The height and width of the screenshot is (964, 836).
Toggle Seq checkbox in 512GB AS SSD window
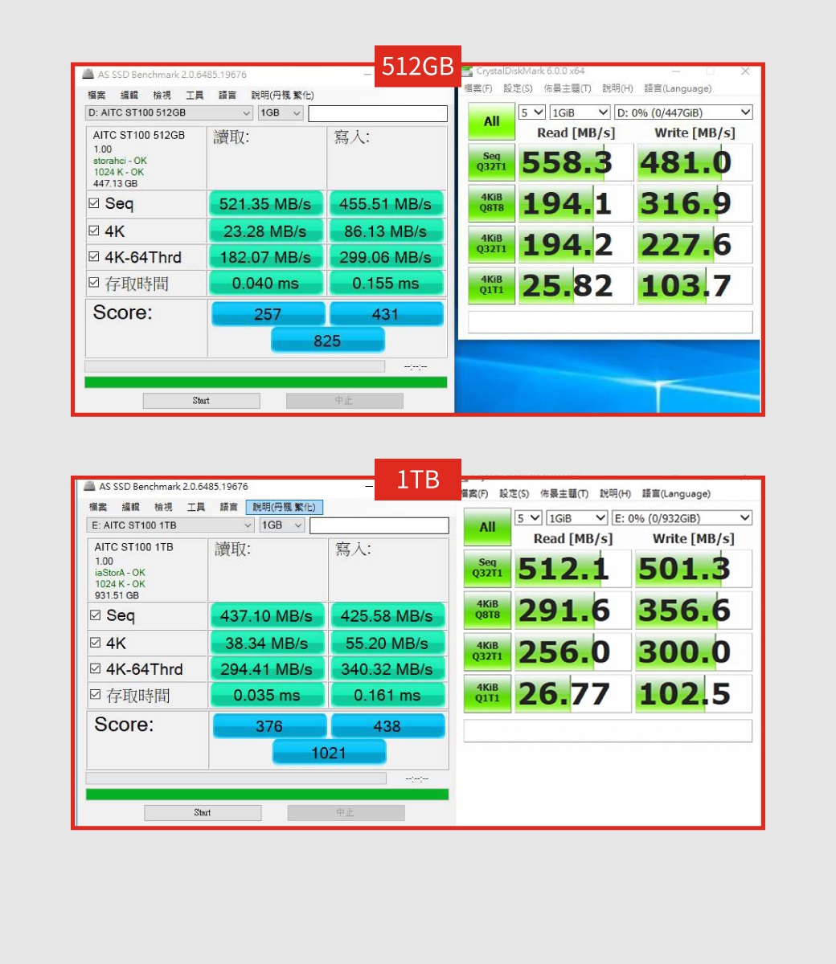coord(94,203)
